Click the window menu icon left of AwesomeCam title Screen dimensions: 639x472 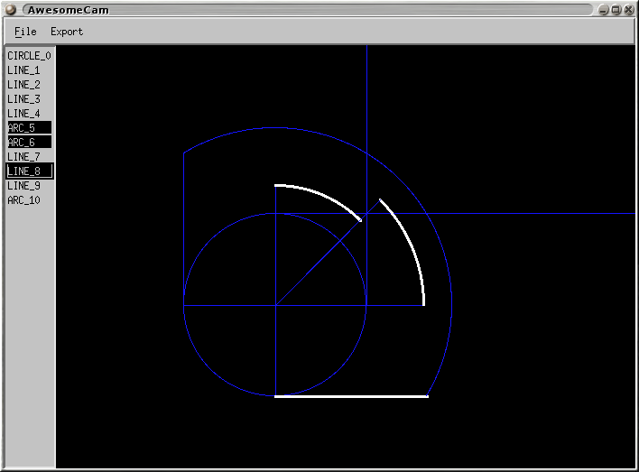[x=11, y=9]
